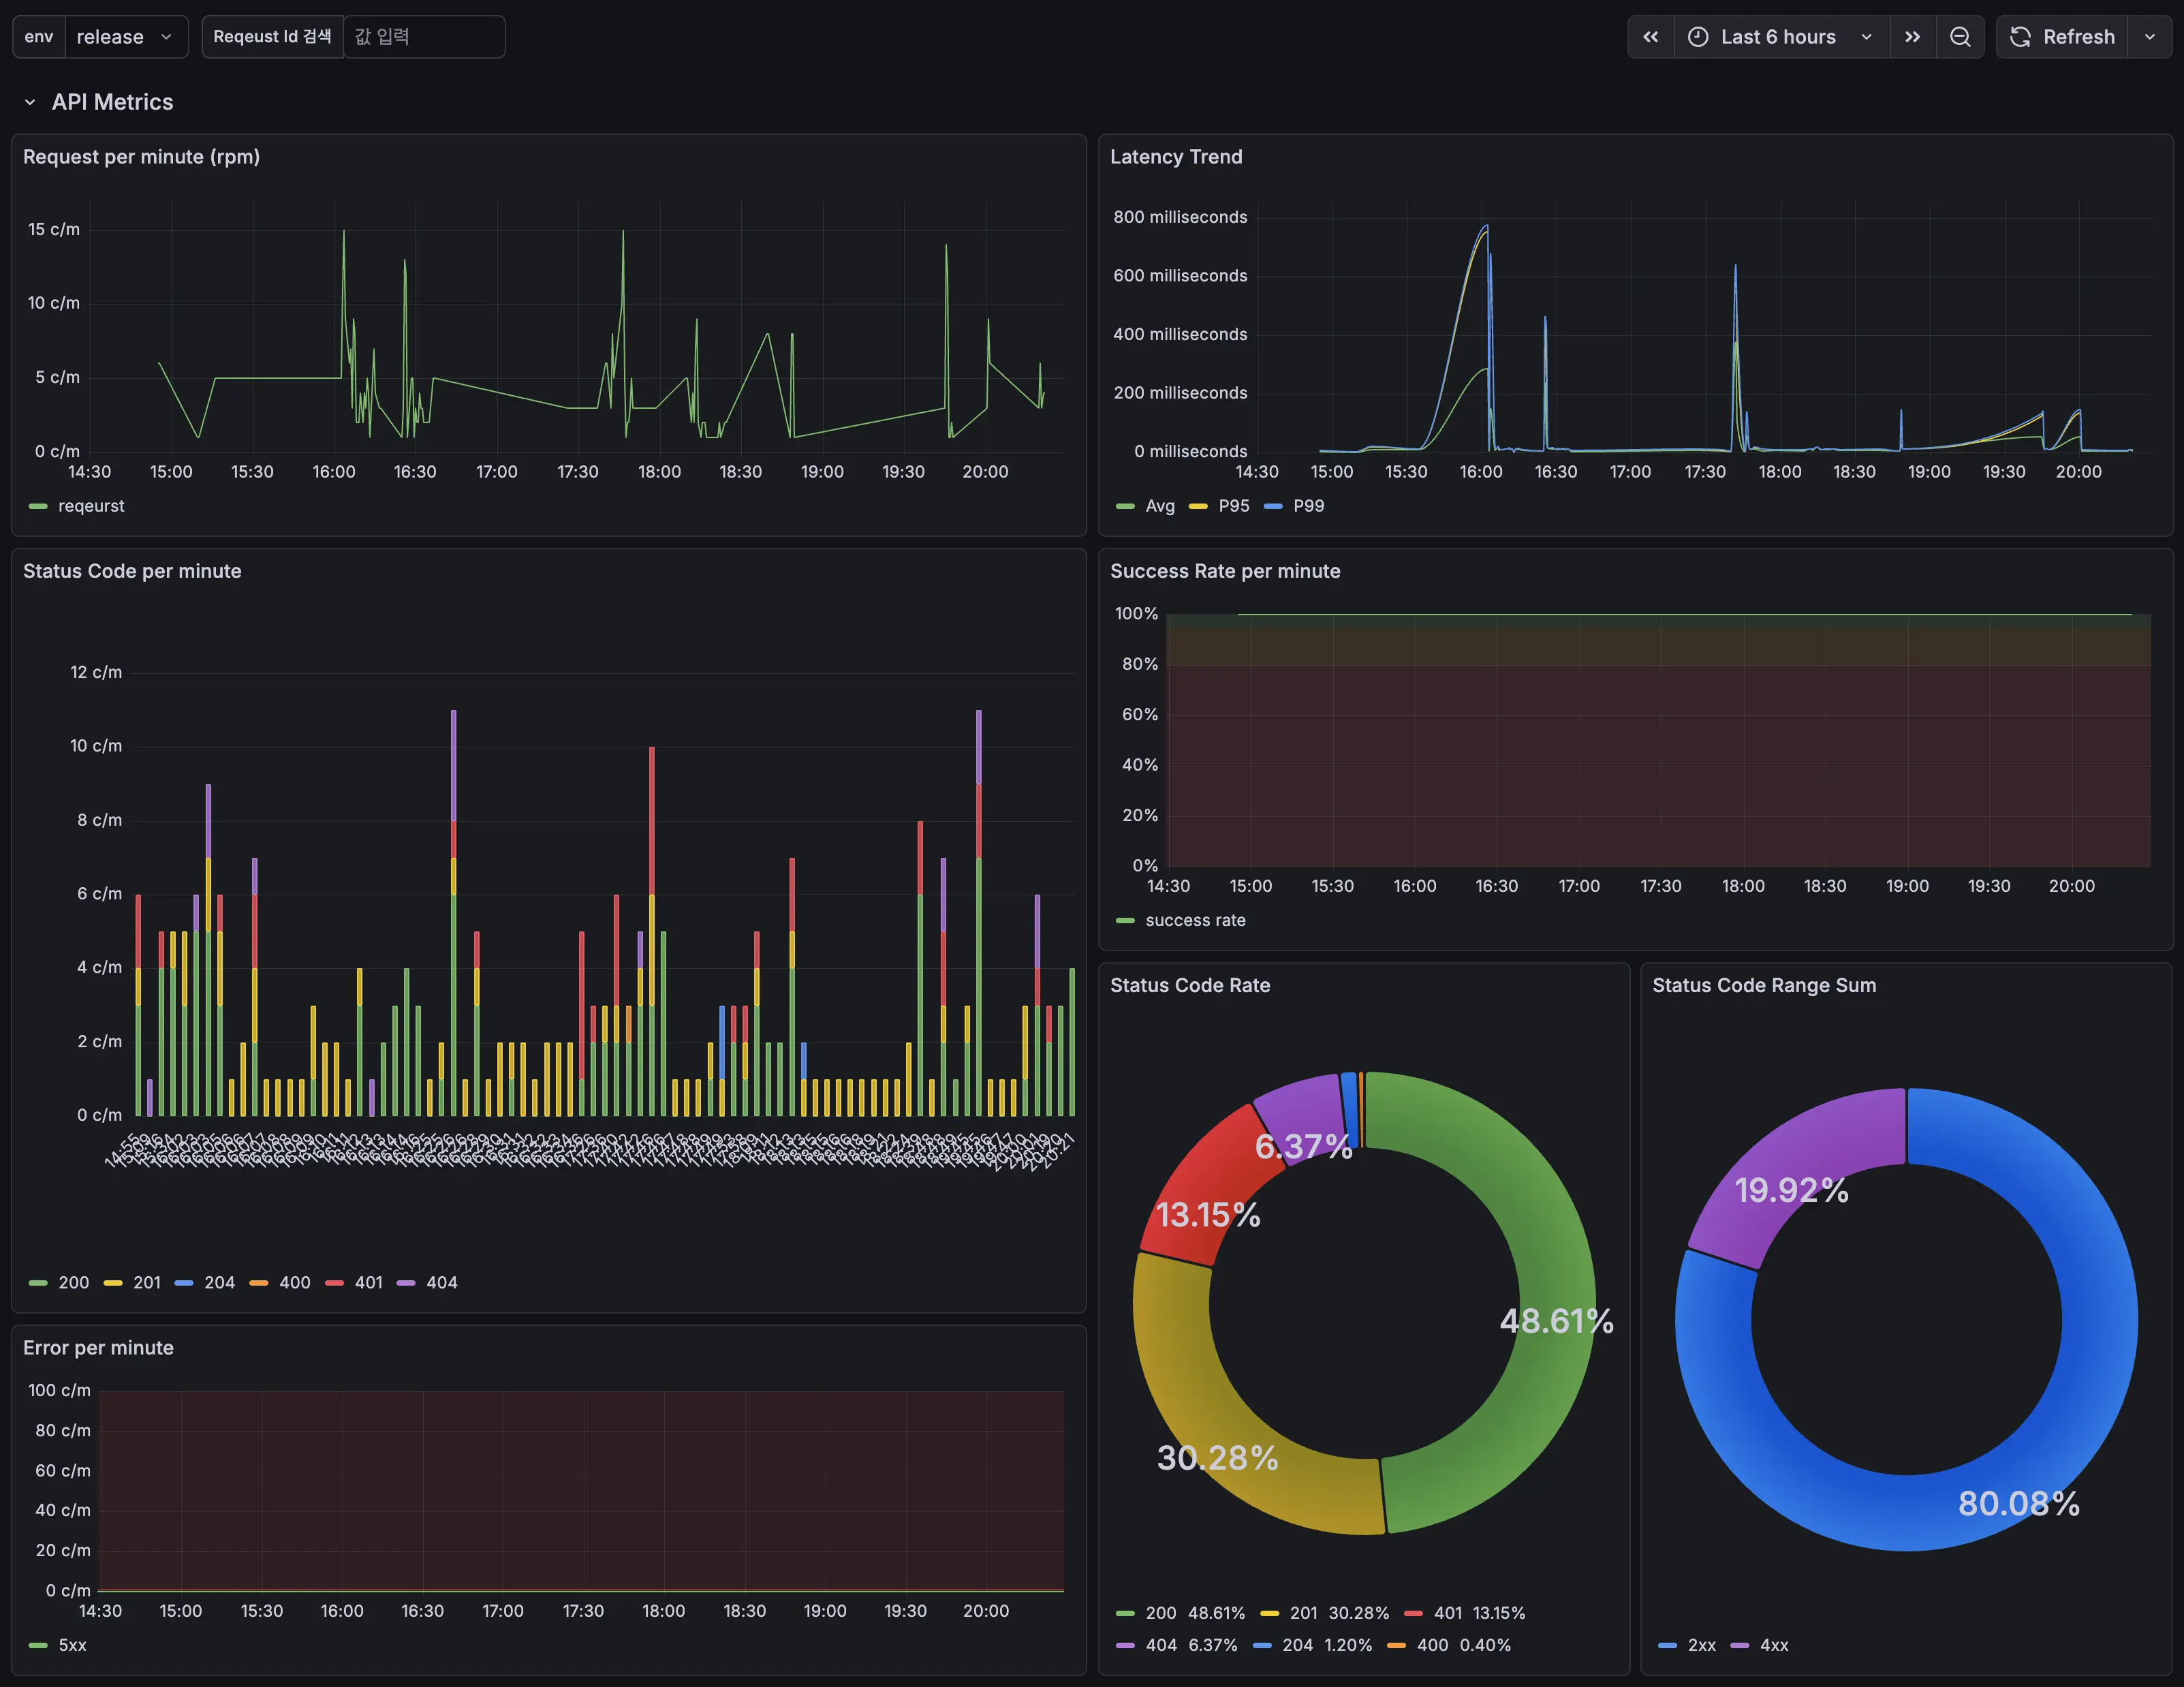Click 404 color swatch in Status Code legend
The image size is (2184, 1687).
coord(406,1282)
